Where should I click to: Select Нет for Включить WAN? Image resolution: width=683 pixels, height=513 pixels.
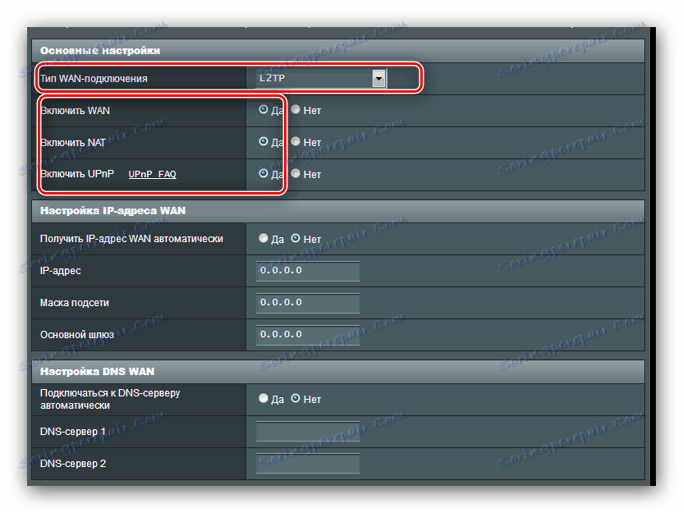coord(296,109)
